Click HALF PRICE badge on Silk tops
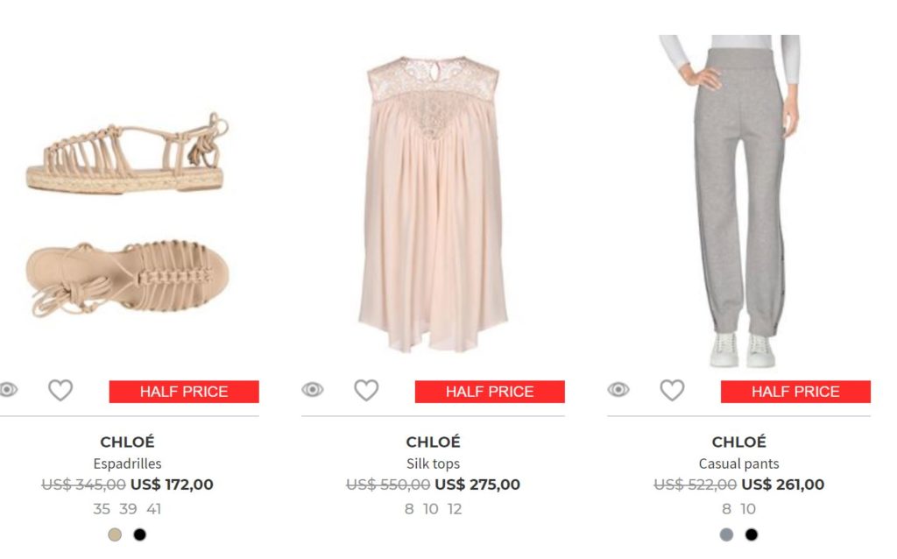 coord(490,392)
